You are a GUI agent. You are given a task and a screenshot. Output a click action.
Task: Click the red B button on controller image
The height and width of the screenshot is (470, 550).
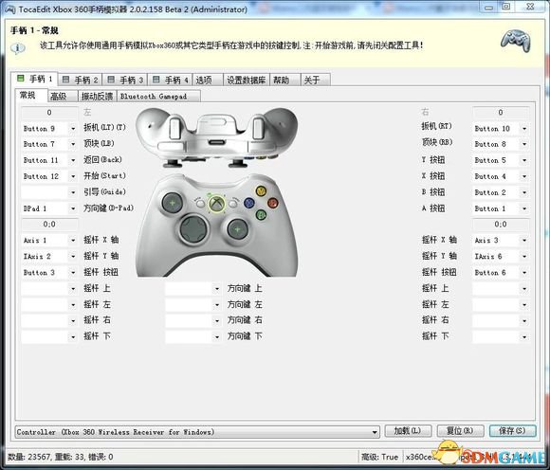point(272,203)
